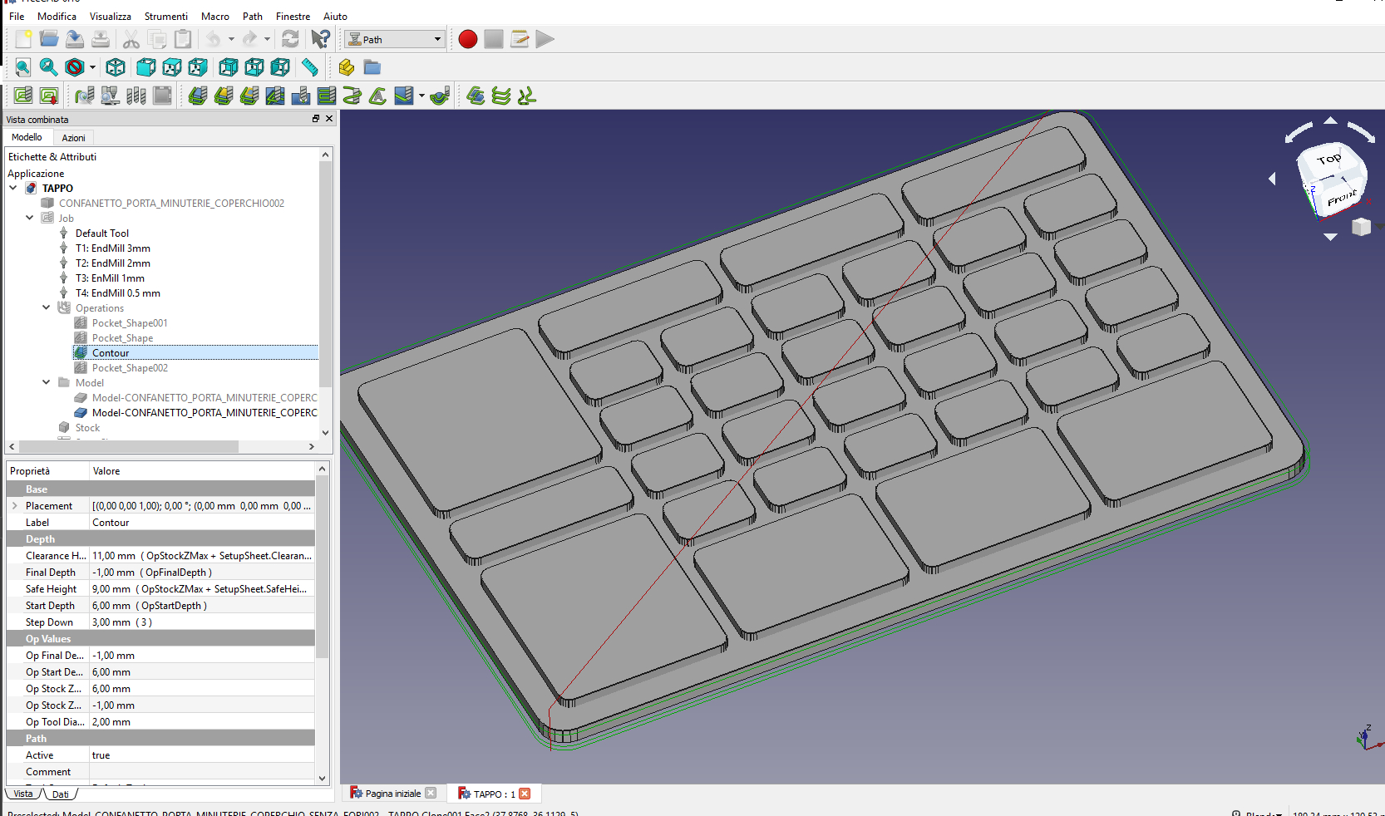The image size is (1385, 816).
Task: Click the scissors Cut icon
Action: (131, 39)
